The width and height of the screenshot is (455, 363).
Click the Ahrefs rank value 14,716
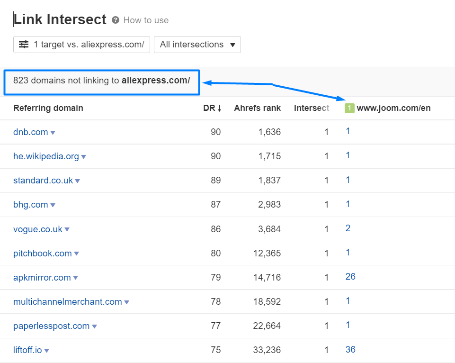tap(267, 277)
